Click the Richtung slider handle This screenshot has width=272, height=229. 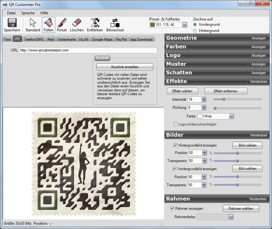215,108
